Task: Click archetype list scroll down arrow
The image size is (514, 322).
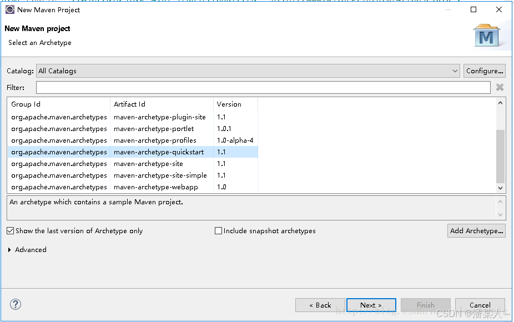Action: point(500,188)
